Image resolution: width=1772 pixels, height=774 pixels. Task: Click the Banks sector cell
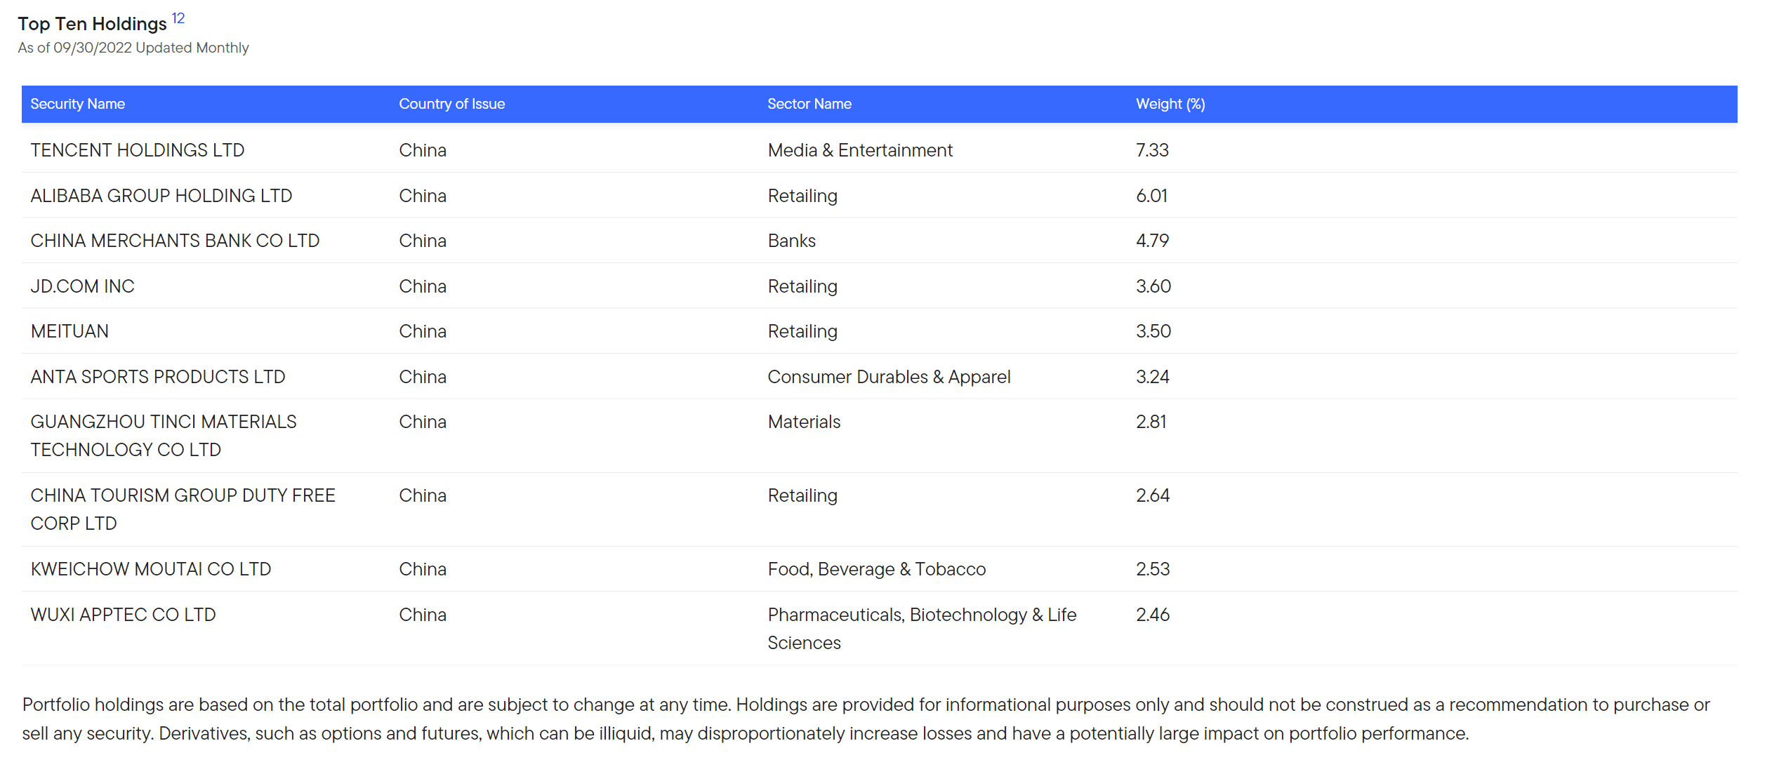[x=792, y=241]
